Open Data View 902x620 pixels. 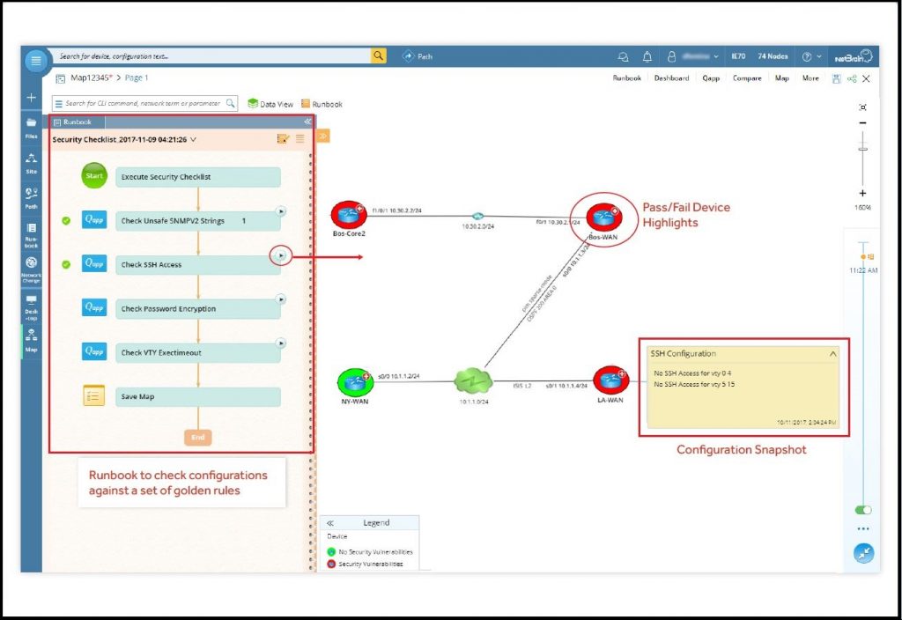(270, 104)
